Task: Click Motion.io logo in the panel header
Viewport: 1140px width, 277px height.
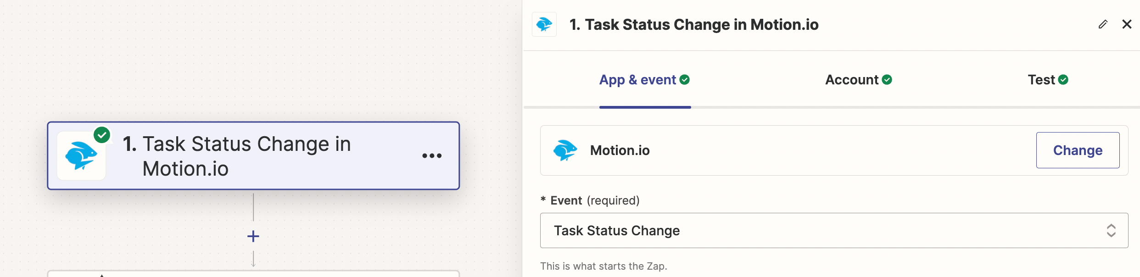Action: tap(544, 24)
